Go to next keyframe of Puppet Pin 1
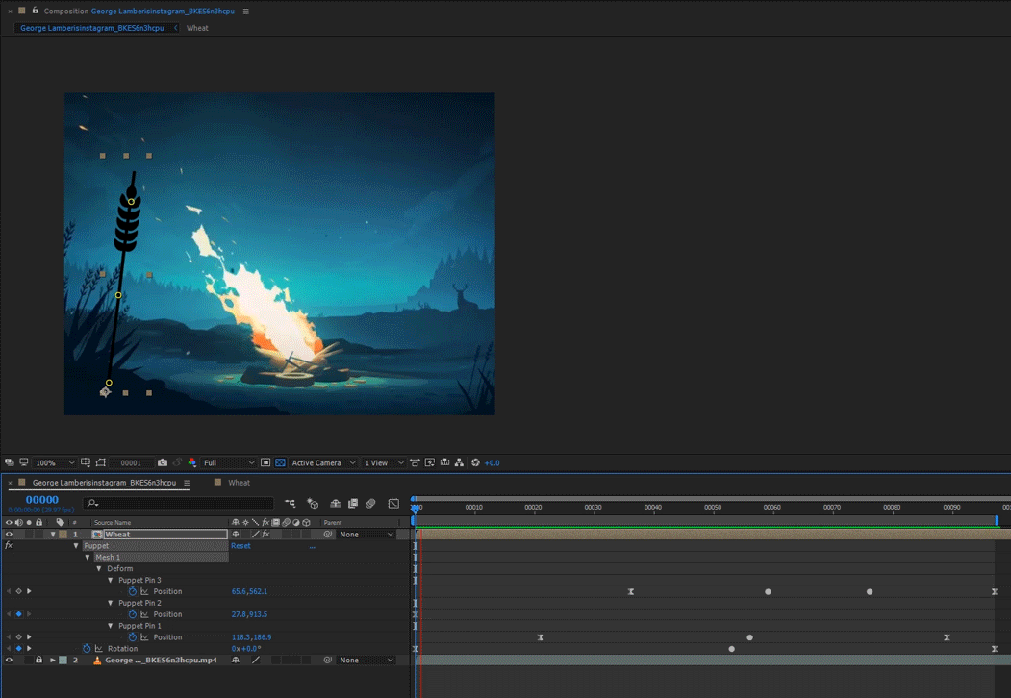Viewport: 1011px width, 698px height. pos(29,637)
